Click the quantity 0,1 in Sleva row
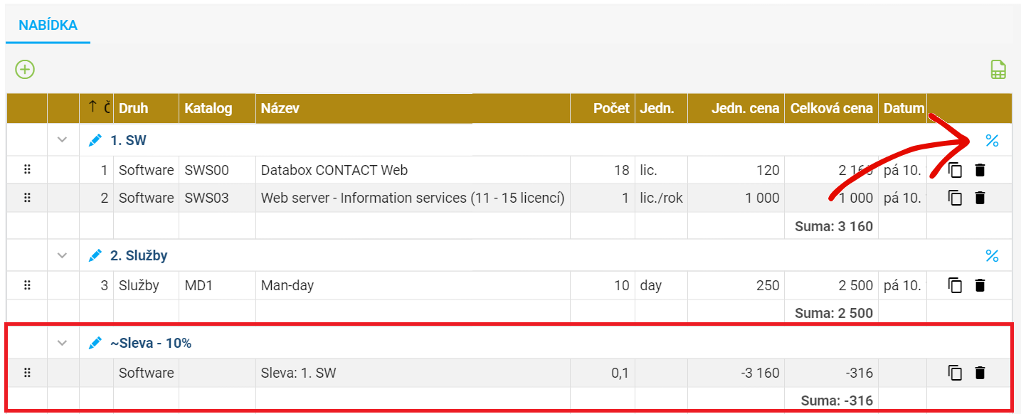1021x414 pixels. point(603,373)
